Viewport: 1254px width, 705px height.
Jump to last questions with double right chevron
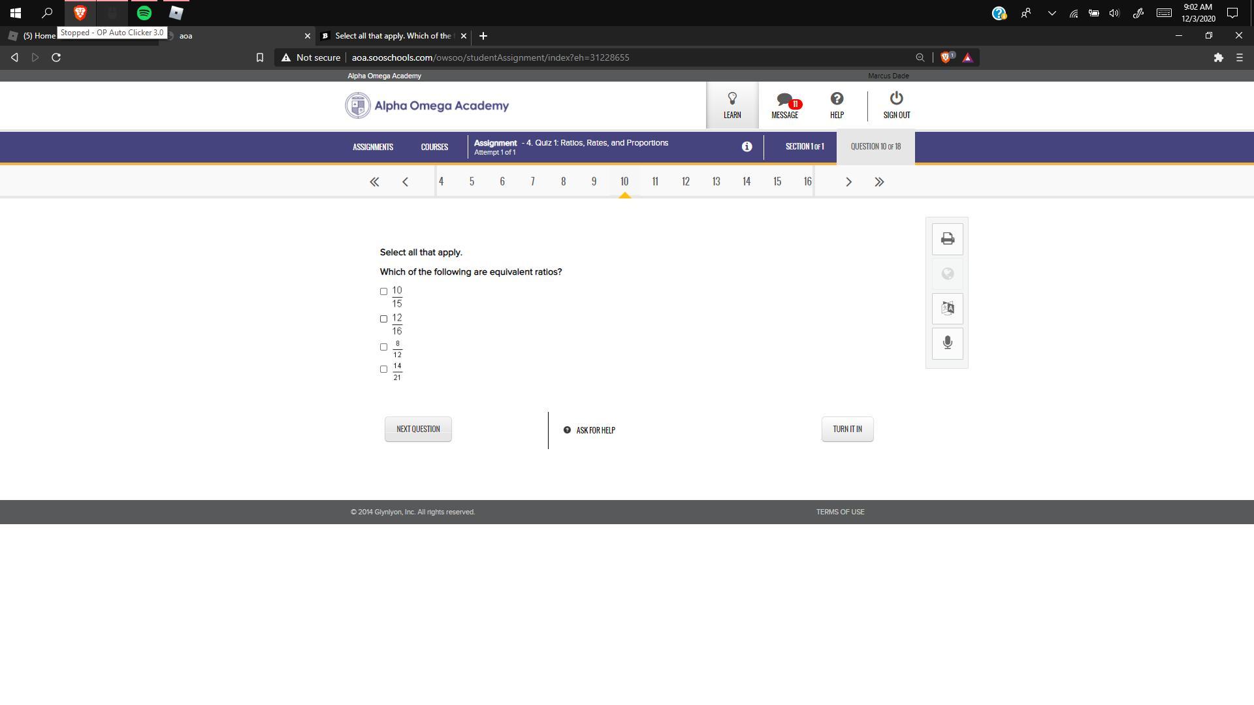tap(879, 182)
